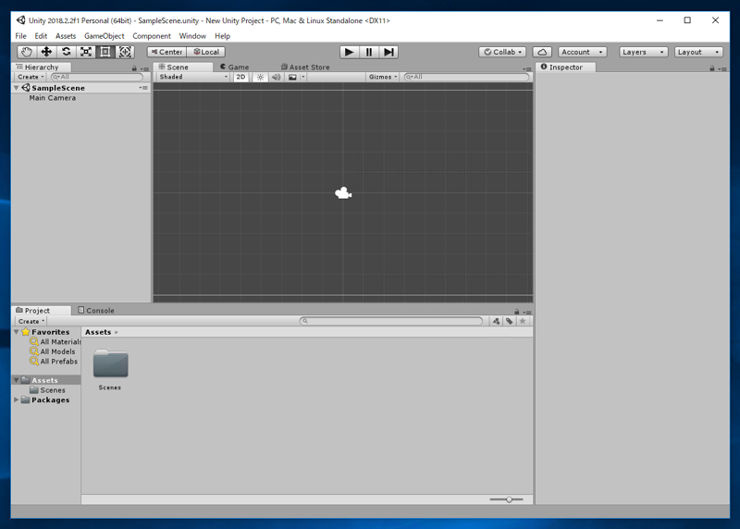Toggle handle rotation Local button
740x529 pixels.
(x=206, y=52)
